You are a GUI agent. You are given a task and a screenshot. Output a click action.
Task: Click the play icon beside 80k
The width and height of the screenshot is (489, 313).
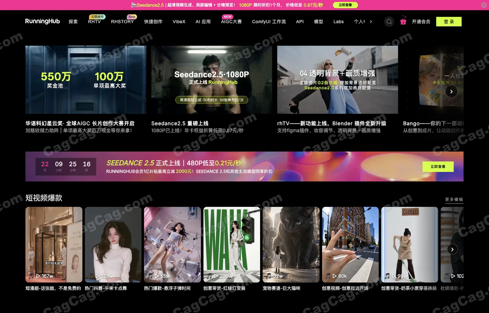point(335,276)
